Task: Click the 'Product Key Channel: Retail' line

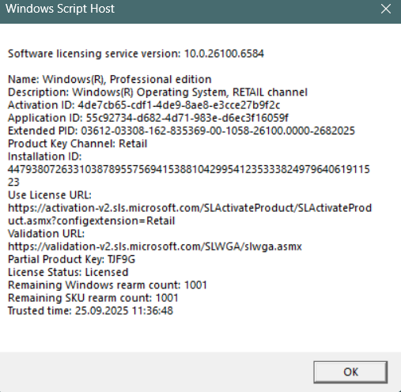Action: (78, 144)
